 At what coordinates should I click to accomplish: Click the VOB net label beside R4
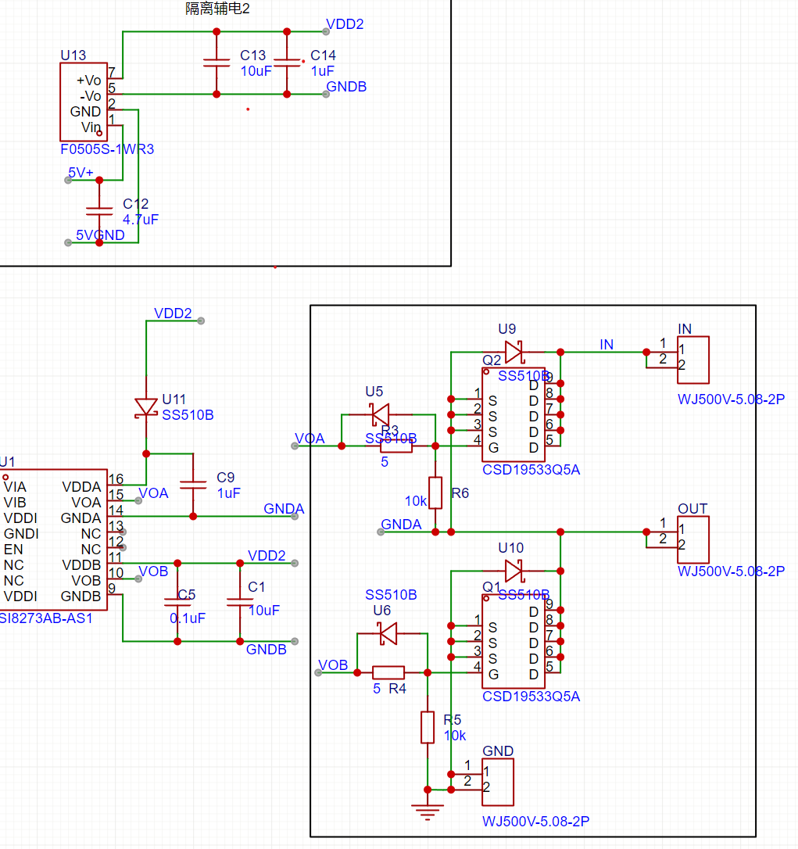(x=333, y=665)
